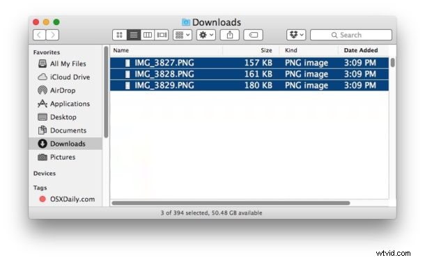
Task: Switch to icon view
Action: click(x=120, y=35)
